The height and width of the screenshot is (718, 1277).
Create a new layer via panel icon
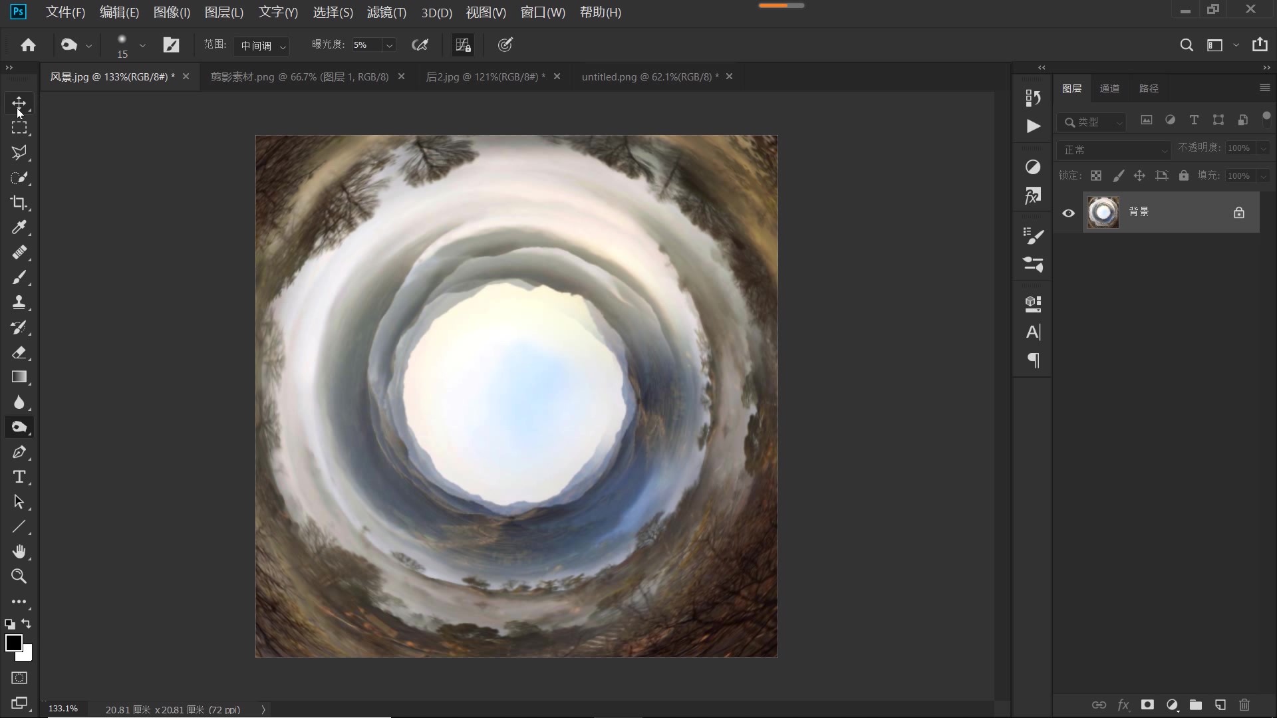(x=1220, y=705)
